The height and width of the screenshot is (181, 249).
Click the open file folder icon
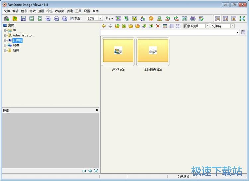15,19
